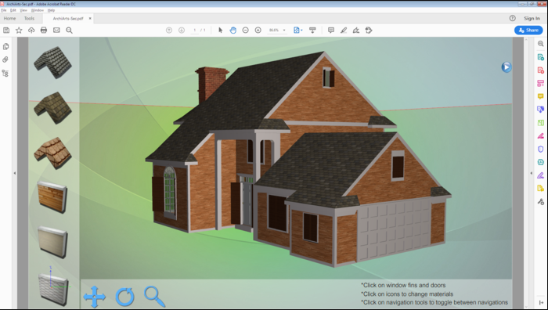Image resolution: width=548 pixels, height=310 pixels.
Task: Activate the Selection arrow tool
Action: tap(220, 31)
